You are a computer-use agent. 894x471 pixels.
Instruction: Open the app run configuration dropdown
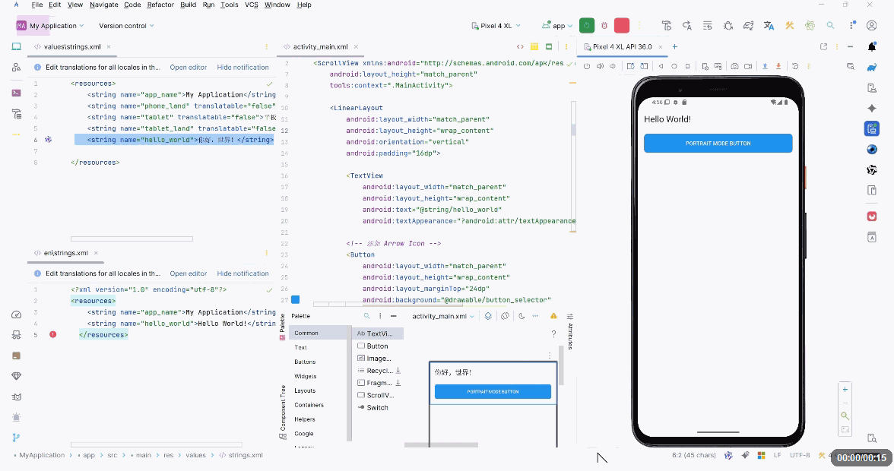coord(557,26)
